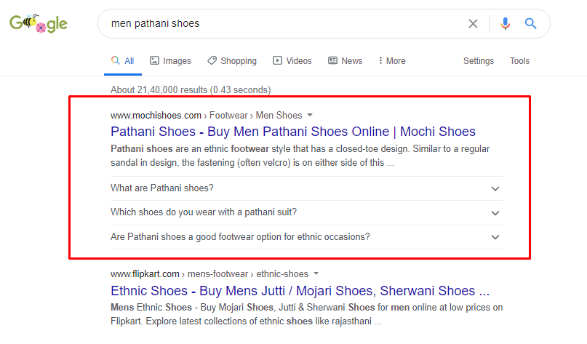This screenshot has height=344, width=587.
Task: Start voice search with the microphone icon
Action: 505,23
